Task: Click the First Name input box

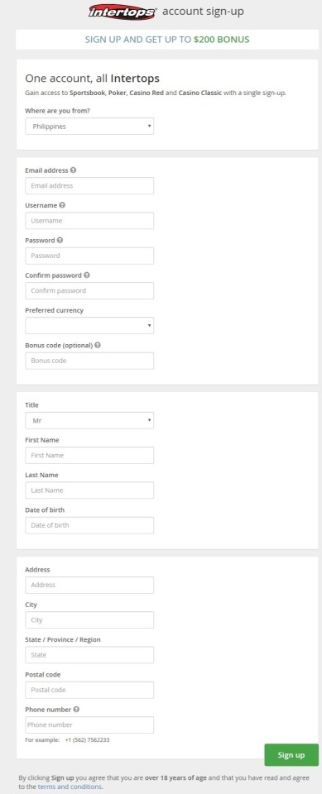Action: (89, 456)
